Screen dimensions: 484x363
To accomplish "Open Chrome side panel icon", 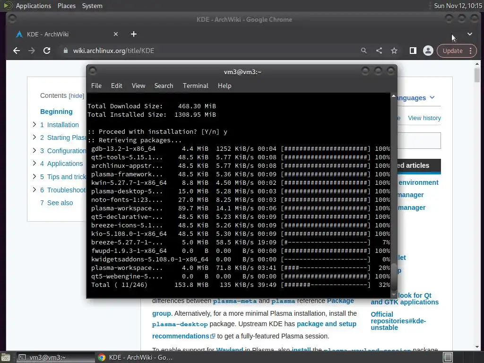I will [413, 51].
